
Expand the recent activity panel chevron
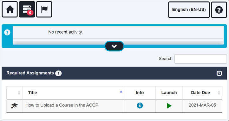[x=114, y=46]
